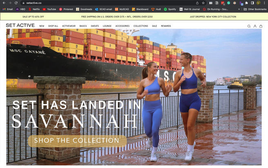Image resolution: width=268 pixels, height=168 pixels.
Task: Open the SALE menu item
Action: tap(154, 26)
